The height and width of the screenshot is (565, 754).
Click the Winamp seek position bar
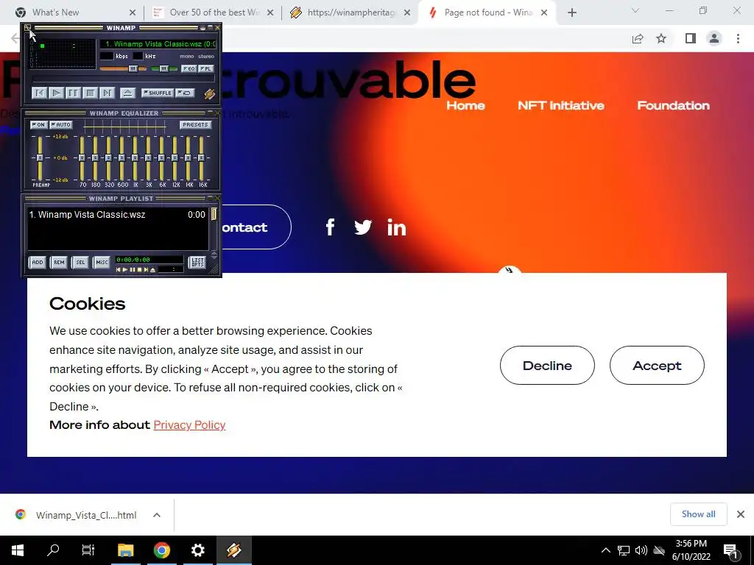pos(123,79)
